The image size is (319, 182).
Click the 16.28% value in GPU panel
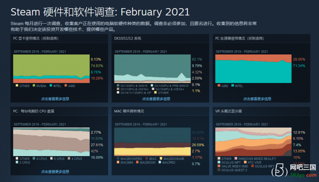tap(97, 78)
